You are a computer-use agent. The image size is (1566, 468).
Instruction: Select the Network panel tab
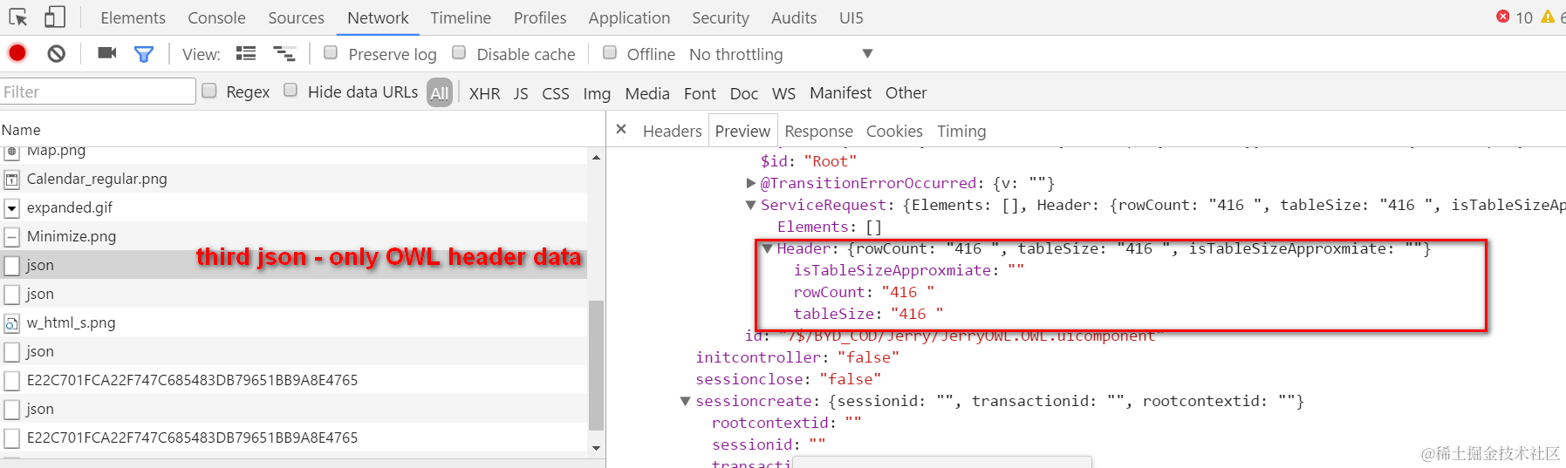378,17
